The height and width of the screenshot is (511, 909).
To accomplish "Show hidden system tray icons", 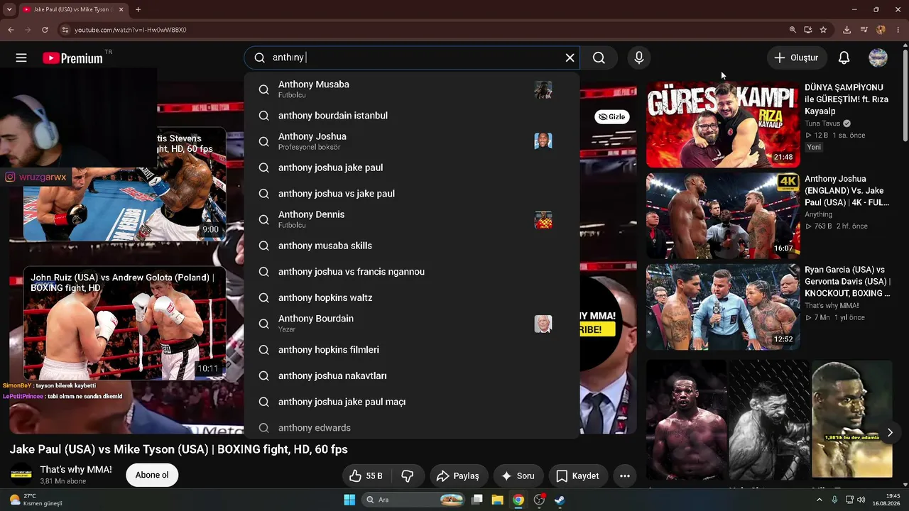I will point(820,500).
